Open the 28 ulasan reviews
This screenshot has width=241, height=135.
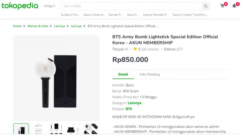[150, 49]
